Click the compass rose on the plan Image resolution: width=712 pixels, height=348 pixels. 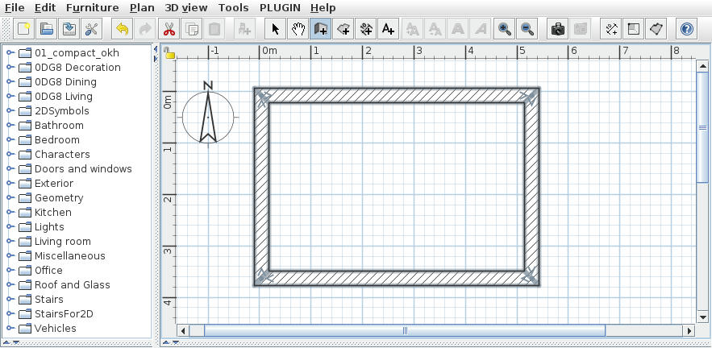pos(208,116)
